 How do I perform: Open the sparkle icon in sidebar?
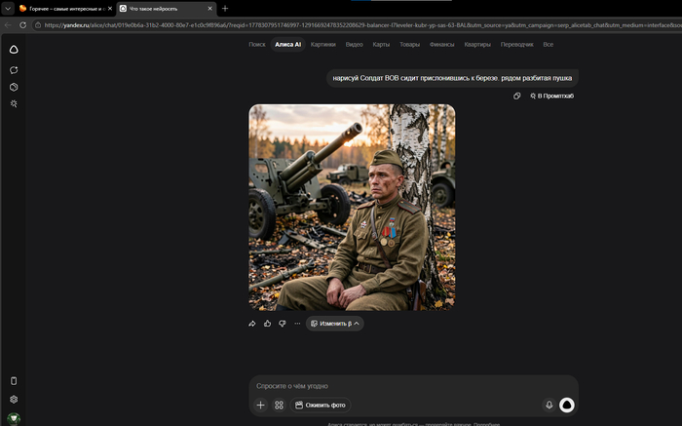tap(14, 103)
